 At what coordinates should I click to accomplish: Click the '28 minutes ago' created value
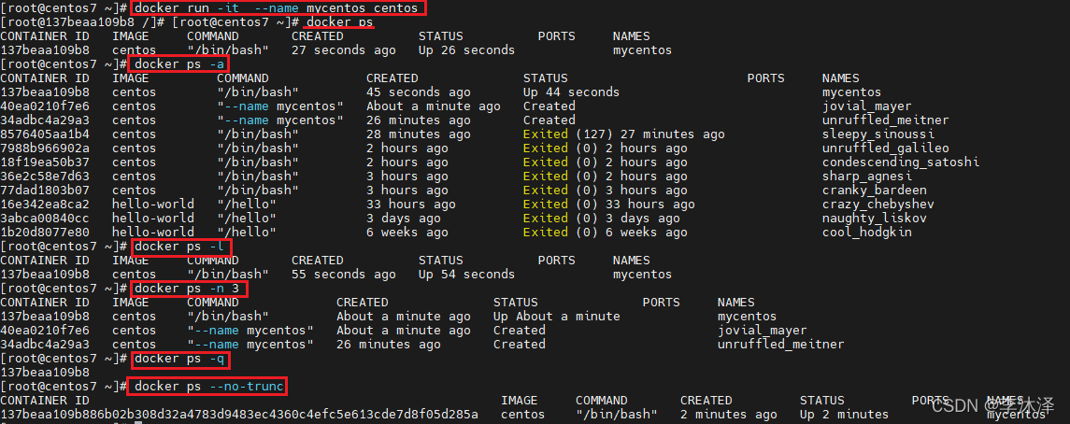[x=419, y=134]
